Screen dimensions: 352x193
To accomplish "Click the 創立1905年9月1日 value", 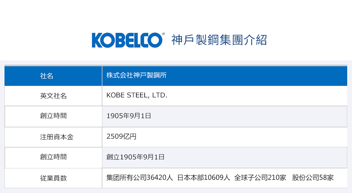I will 135,157.
